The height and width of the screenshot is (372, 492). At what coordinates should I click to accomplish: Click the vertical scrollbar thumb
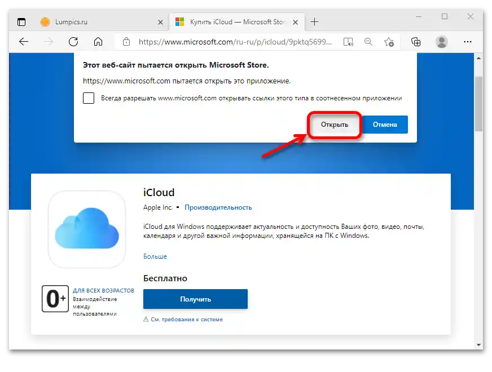pyautogui.click(x=478, y=104)
